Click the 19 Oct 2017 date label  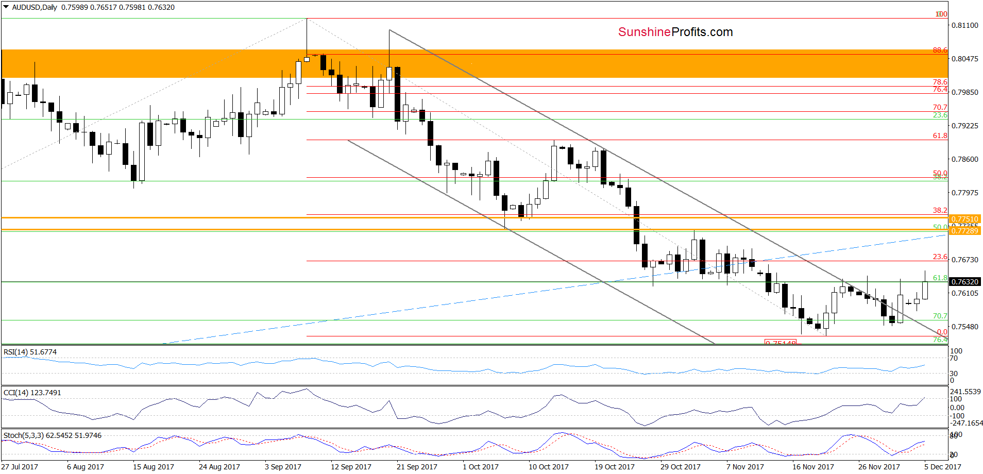[615, 467]
